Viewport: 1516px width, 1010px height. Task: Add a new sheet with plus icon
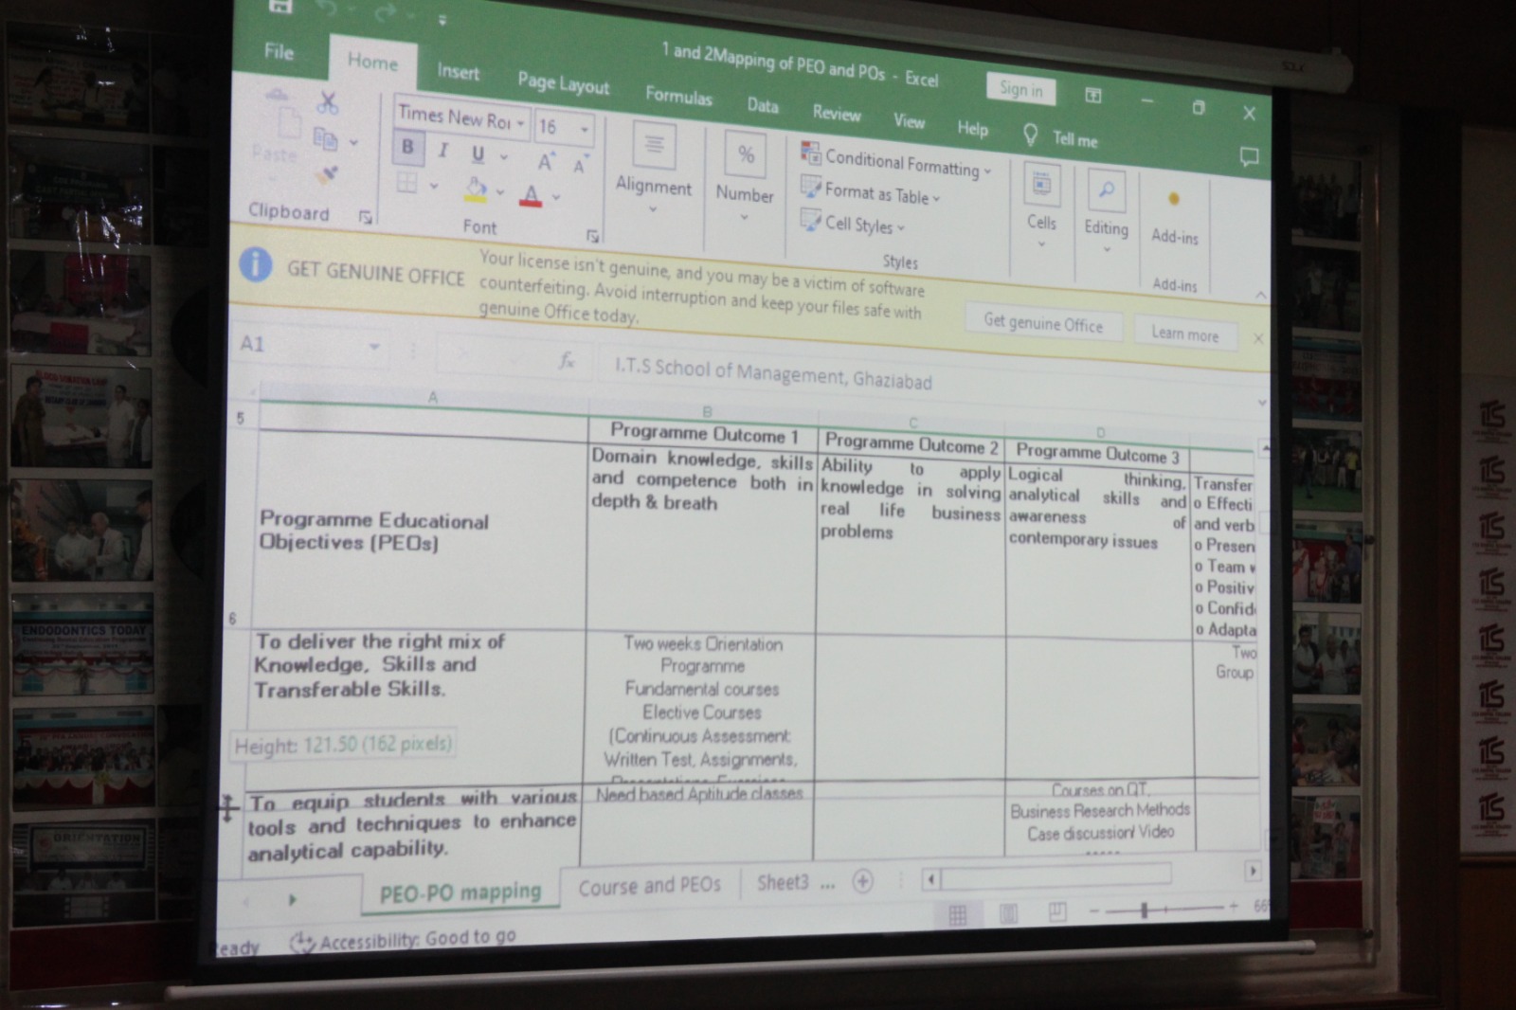click(862, 882)
